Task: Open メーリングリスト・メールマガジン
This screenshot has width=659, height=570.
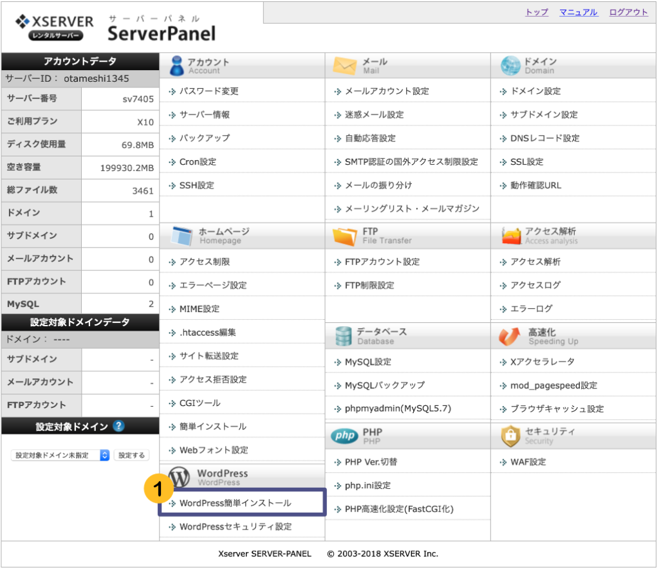Action: point(413,208)
